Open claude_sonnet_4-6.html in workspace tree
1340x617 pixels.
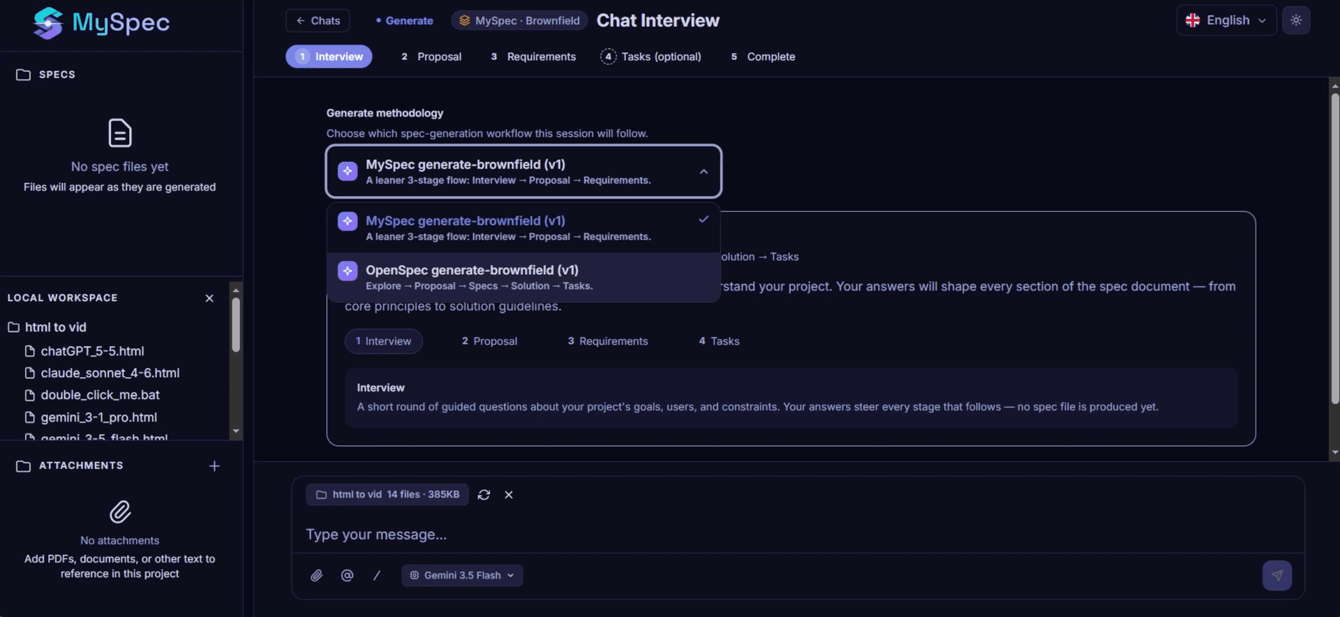(x=110, y=373)
